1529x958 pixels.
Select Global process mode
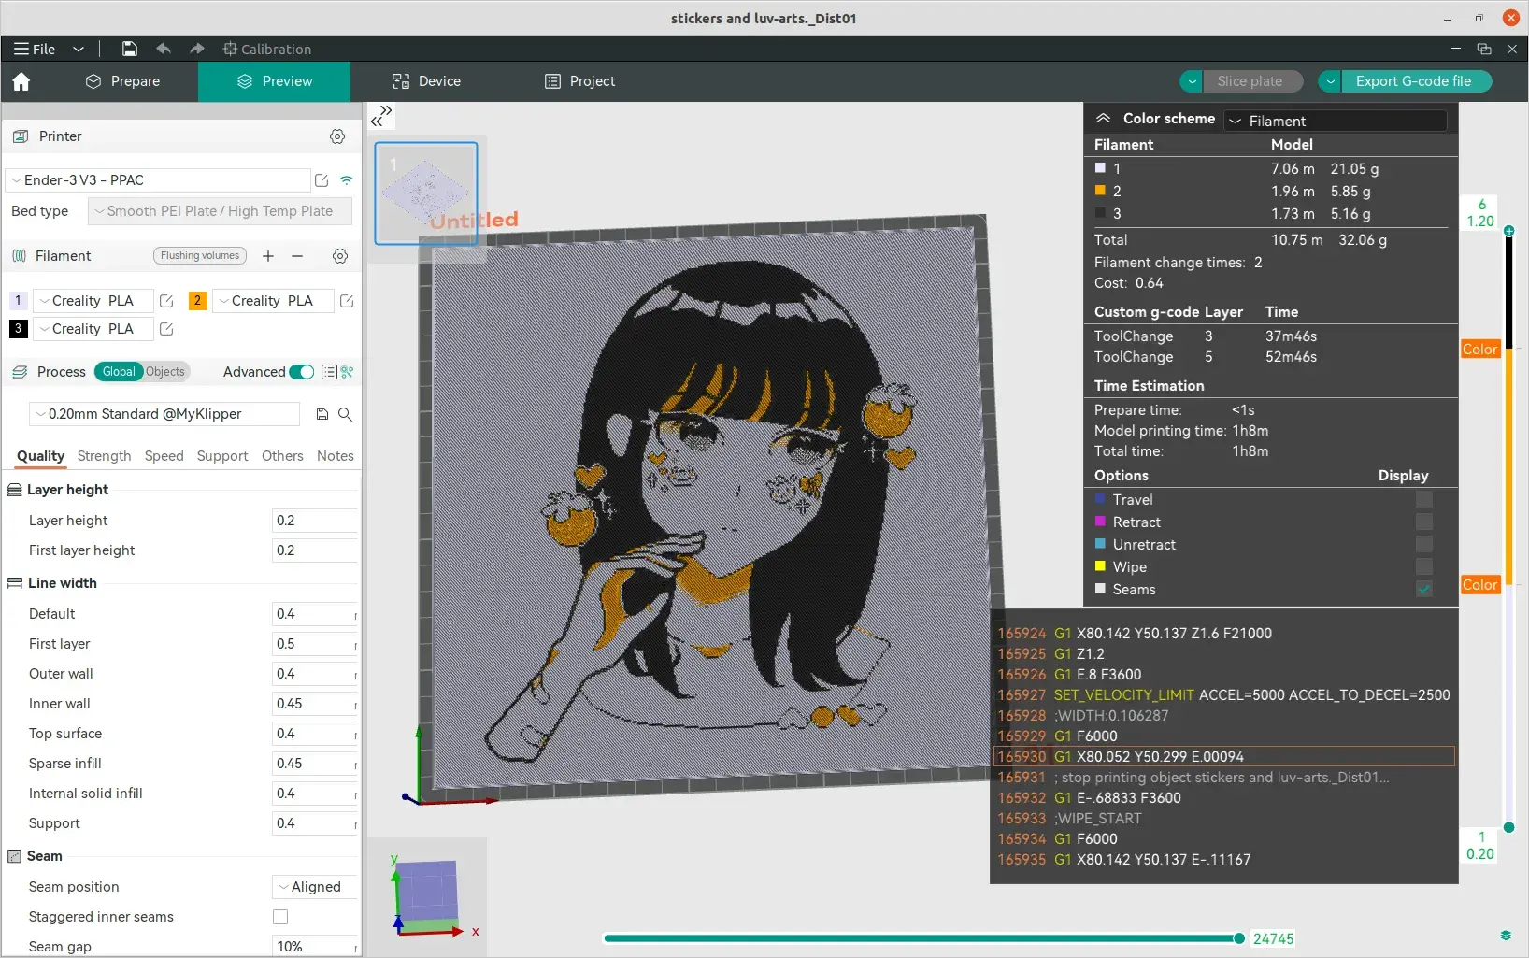coord(119,372)
